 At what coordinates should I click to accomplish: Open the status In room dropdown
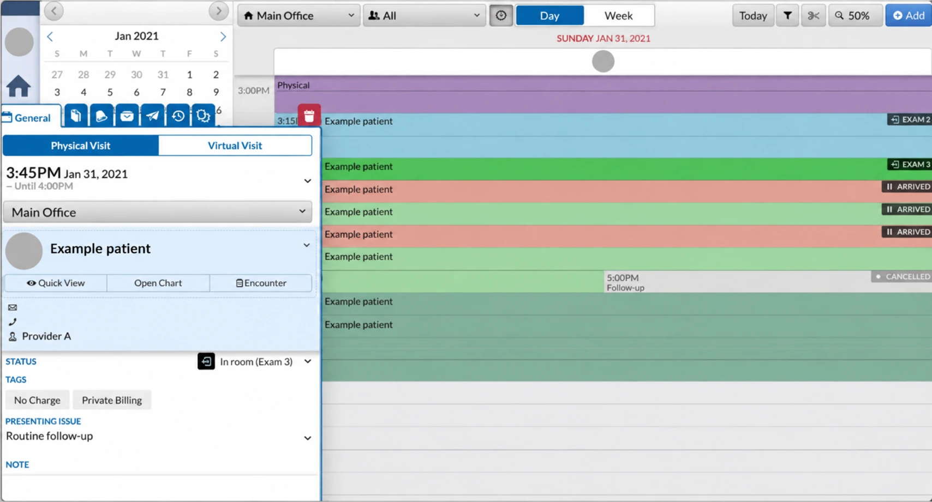pyautogui.click(x=308, y=361)
